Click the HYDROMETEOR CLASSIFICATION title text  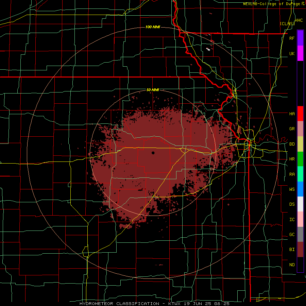tap(119, 304)
